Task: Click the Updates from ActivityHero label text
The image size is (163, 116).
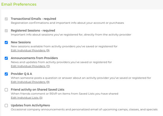Action: coord(30,105)
